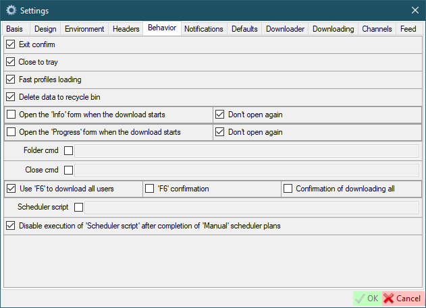Image resolution: width=426 pixels, height=308 pixels.
Task: Click the Settings gear icon in title bar
Action: click(11, 10)
